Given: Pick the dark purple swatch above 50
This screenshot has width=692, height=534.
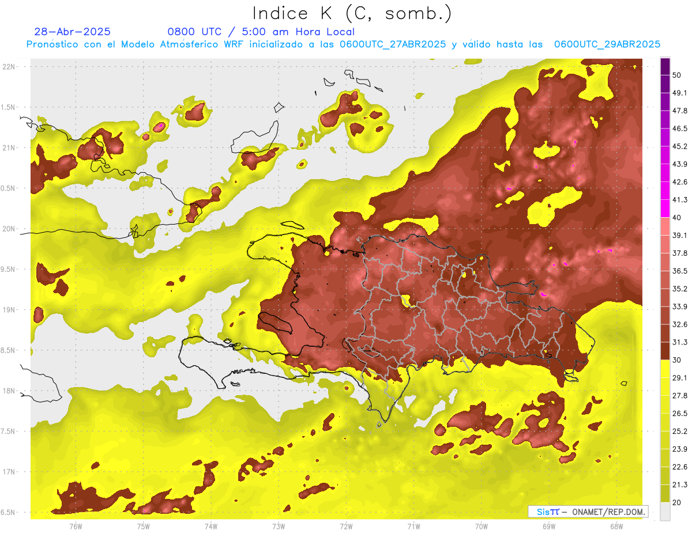Looking at the screenshot, I should [x=665, y=67].
